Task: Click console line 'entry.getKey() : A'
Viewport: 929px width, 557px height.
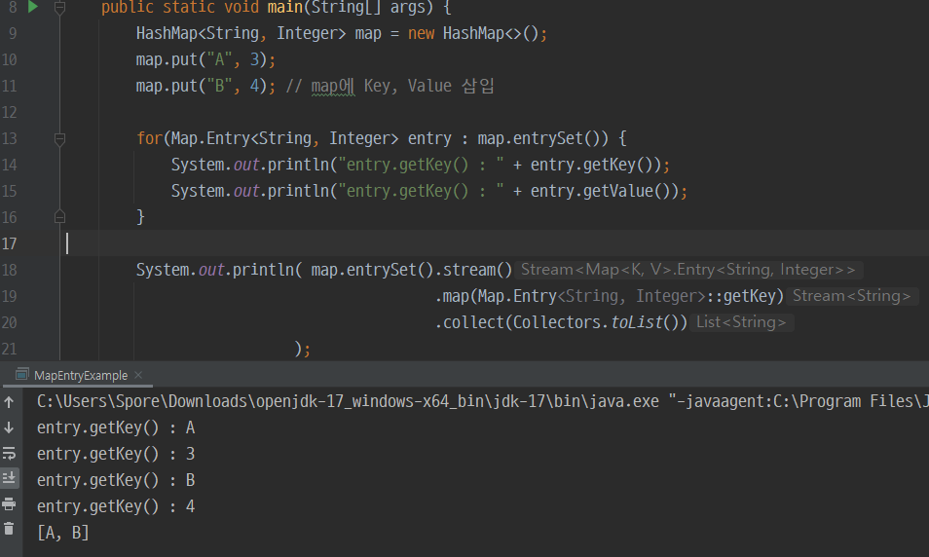Action: [116, 427]
